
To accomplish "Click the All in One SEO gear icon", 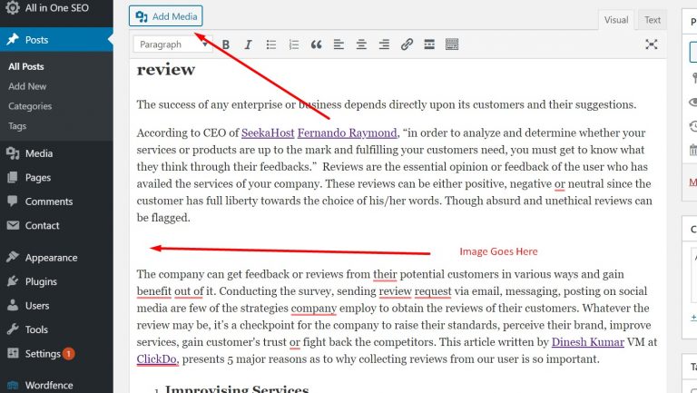I will pyautogui.click(x=13, y=7).
